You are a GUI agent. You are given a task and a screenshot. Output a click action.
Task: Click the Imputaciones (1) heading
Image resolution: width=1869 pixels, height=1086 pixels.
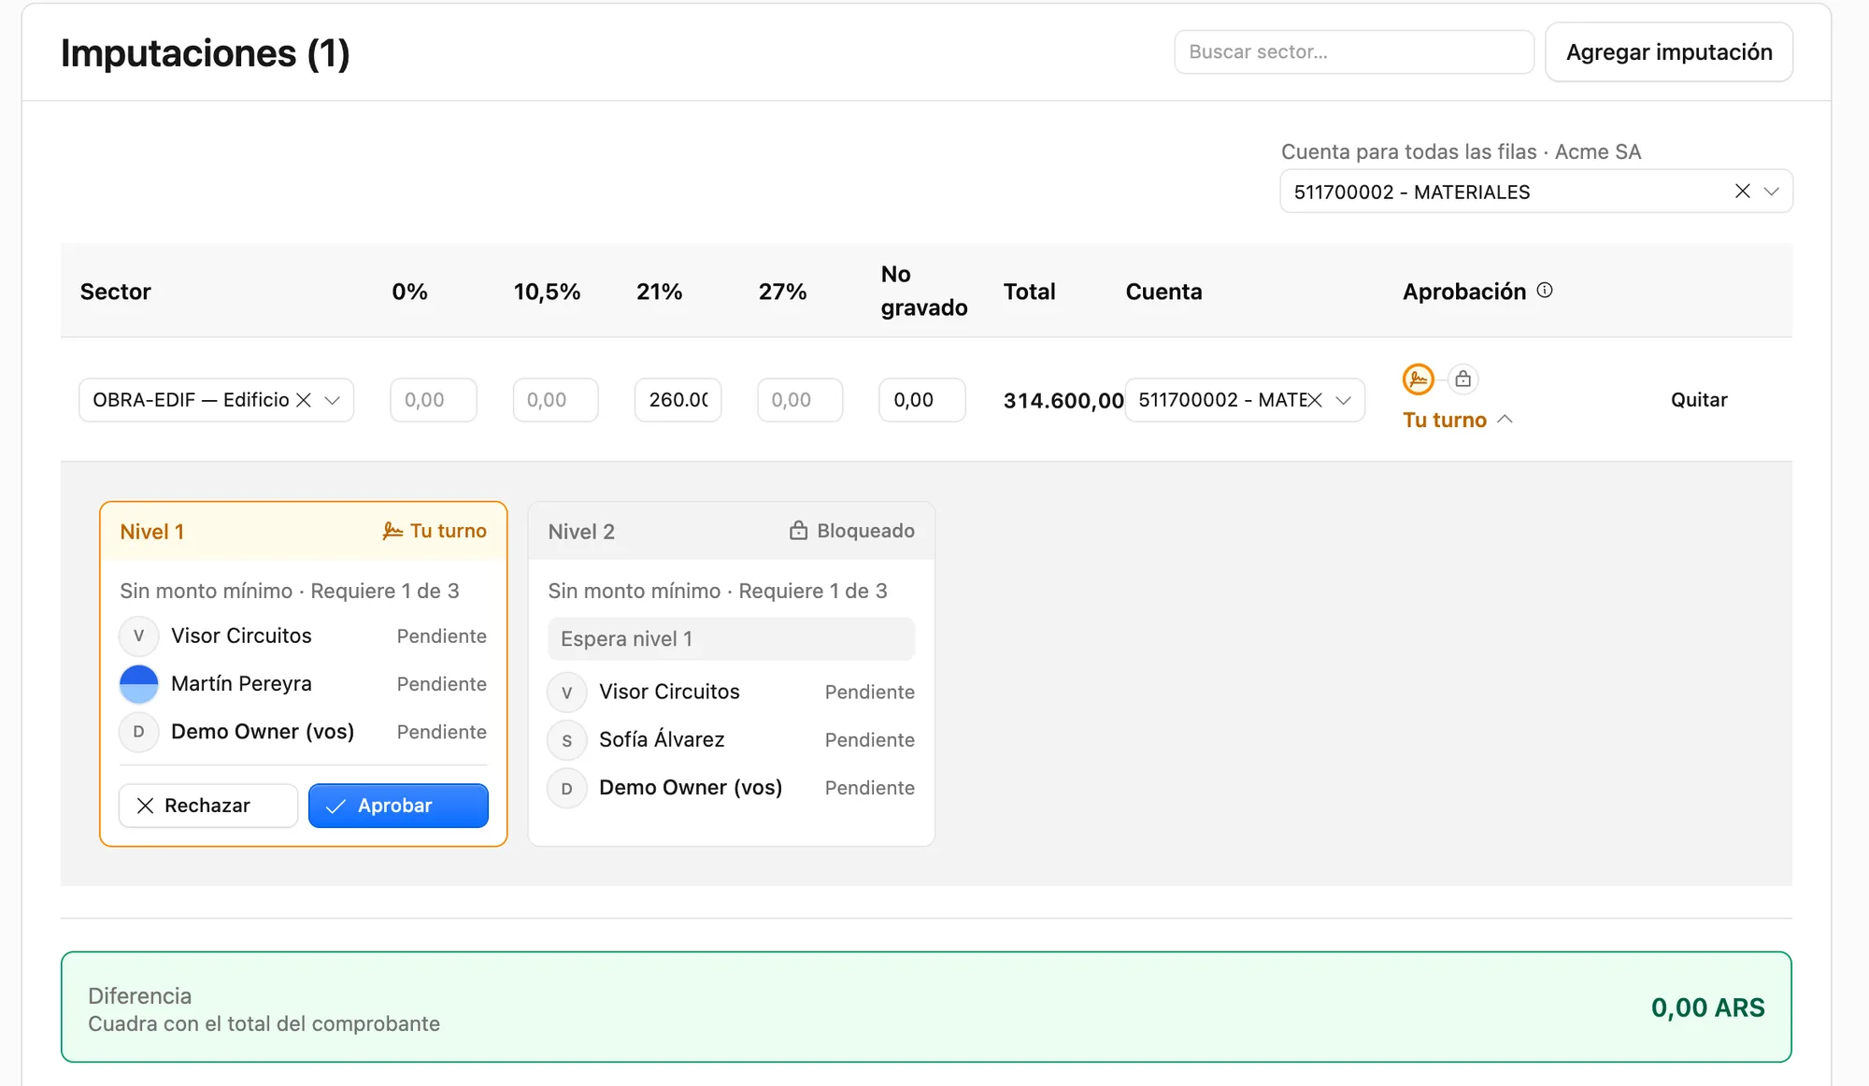pyautogui.click(x=206, y=53)
